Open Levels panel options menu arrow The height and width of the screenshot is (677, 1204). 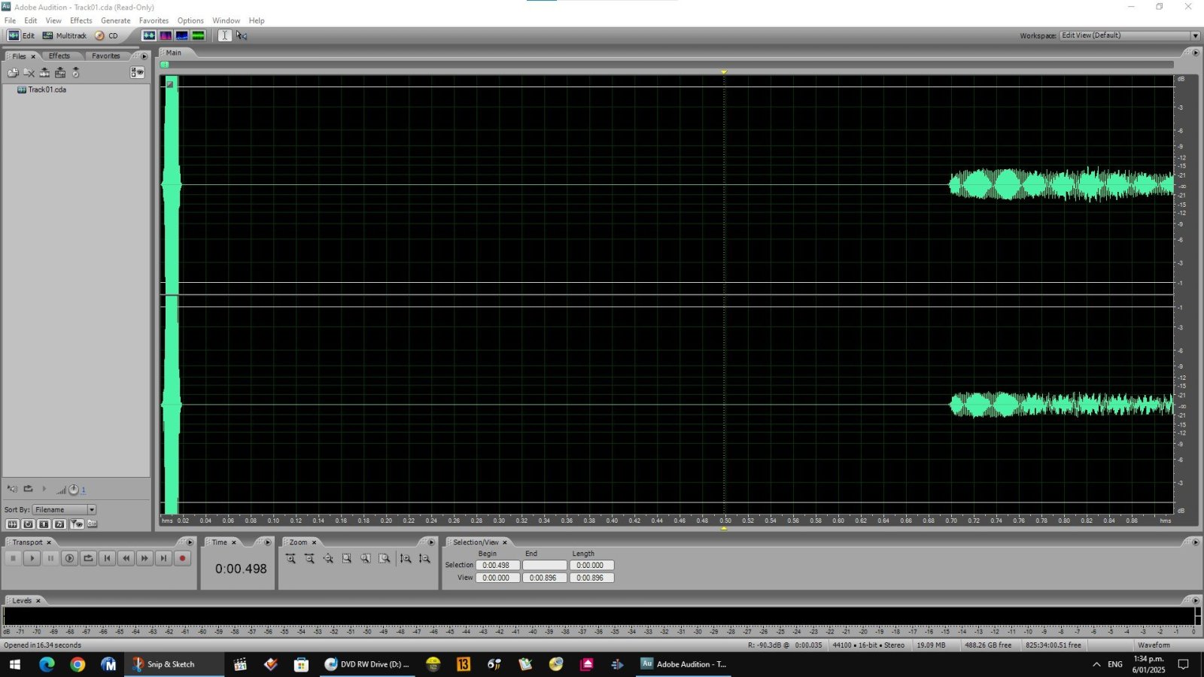1196,600
